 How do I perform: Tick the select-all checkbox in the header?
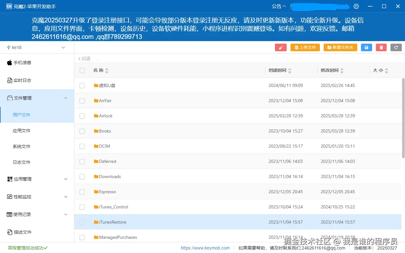[x=82, y=71]
